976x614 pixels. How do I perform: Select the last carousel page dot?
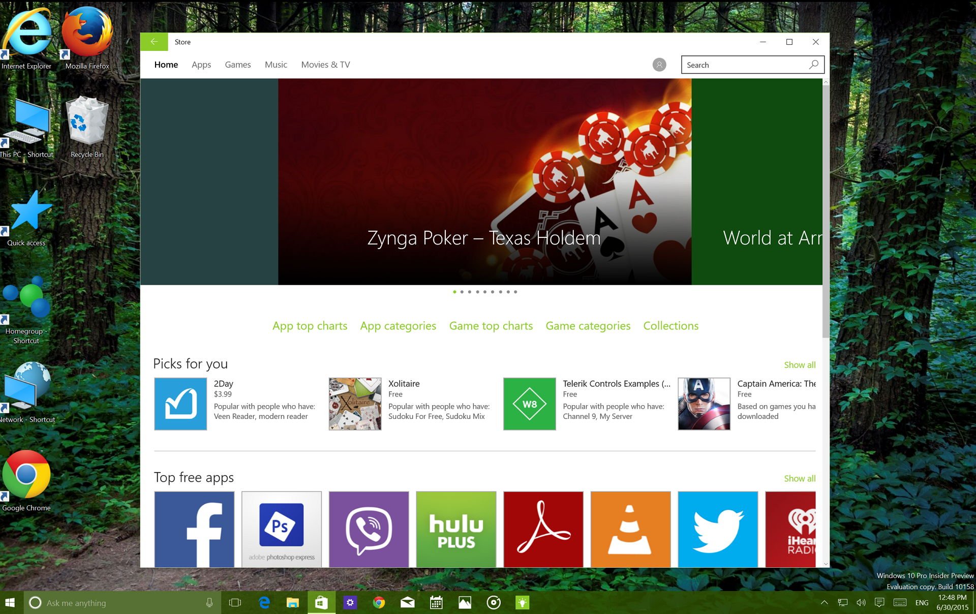[515, 292]
